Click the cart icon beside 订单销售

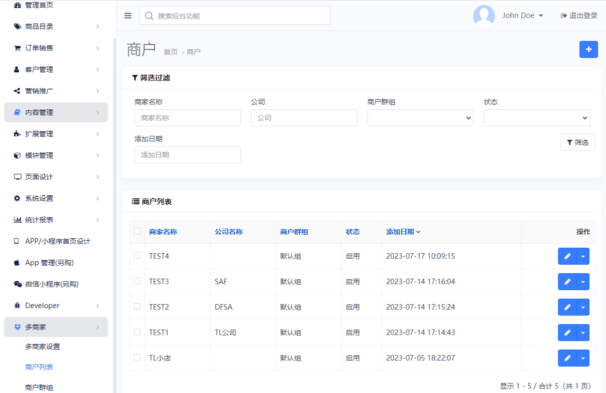17,48
